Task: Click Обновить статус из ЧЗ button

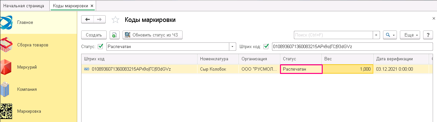Action: click(x=152, y=35)
